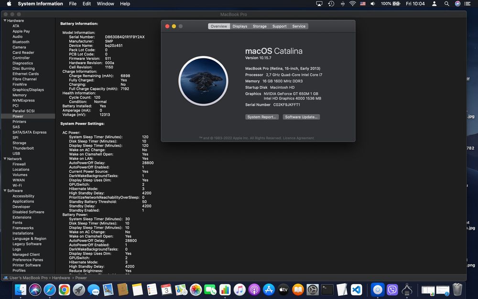The height and width of the screenshot is (299, 478).
Task: Open the File menu
Action: 73,4
